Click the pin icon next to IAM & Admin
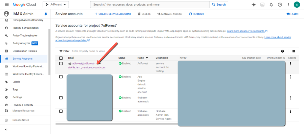Screen dimensions: 304x134 pos(46,14)
